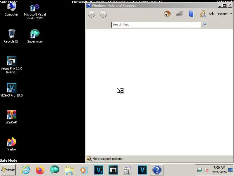Open the clock showing 7:09 AM
Screen dimensions: 234x176
219,170
